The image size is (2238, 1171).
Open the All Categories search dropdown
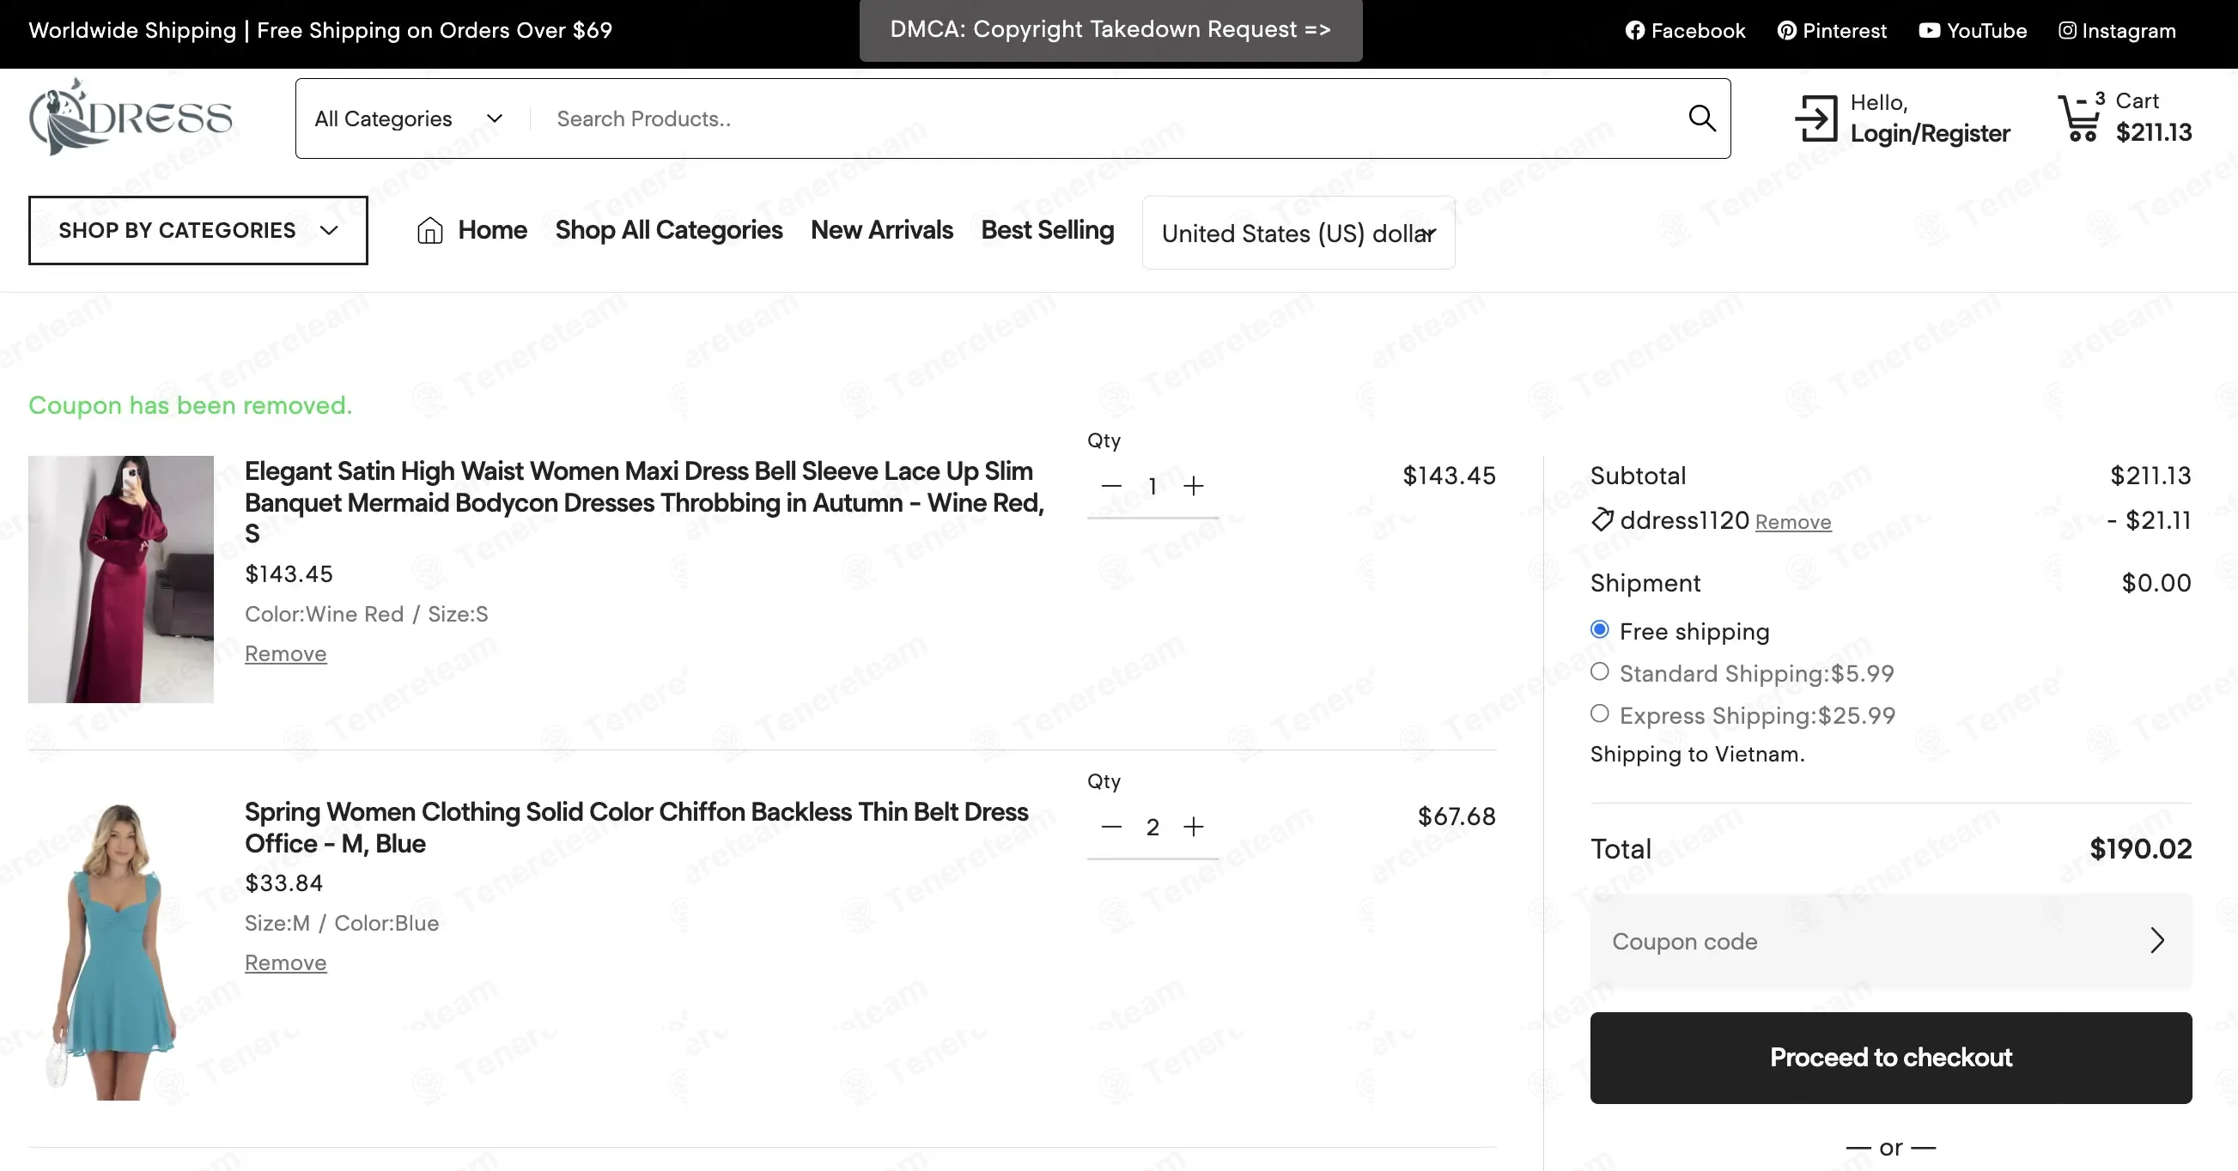point(409,118)
